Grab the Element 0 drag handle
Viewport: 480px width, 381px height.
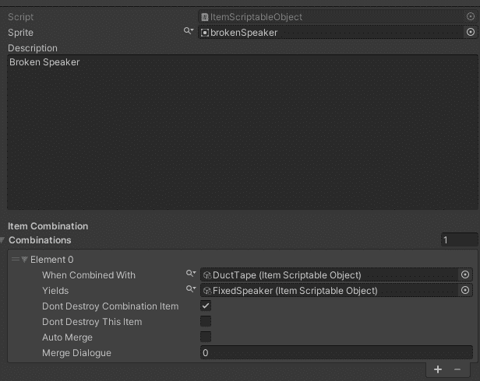pos(16,260)
